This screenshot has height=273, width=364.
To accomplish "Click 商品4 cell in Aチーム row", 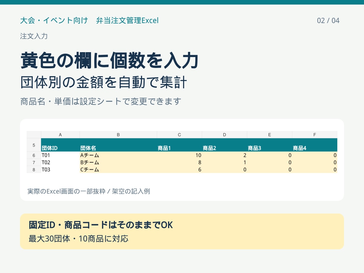I will tap(315, 155).
